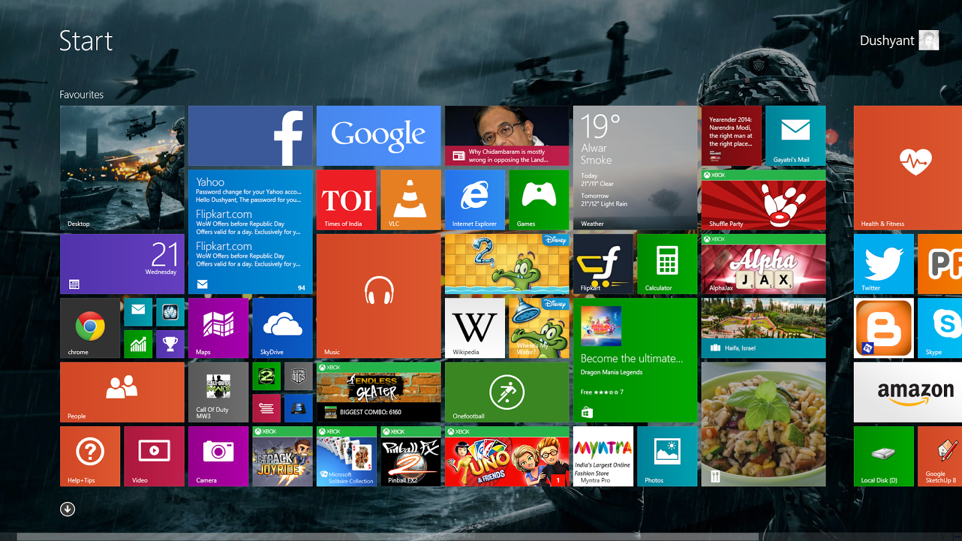
Task: Open the Amazon tile
Action: coord(908,393)
